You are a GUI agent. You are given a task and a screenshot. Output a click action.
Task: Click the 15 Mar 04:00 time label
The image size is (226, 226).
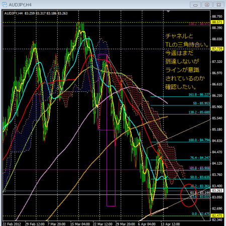point(80,224)
